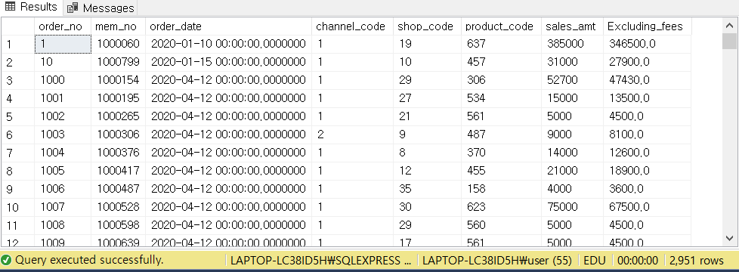Select row header number 10
Viewport: 739px width, 272px height.
[x=17, y=208]
